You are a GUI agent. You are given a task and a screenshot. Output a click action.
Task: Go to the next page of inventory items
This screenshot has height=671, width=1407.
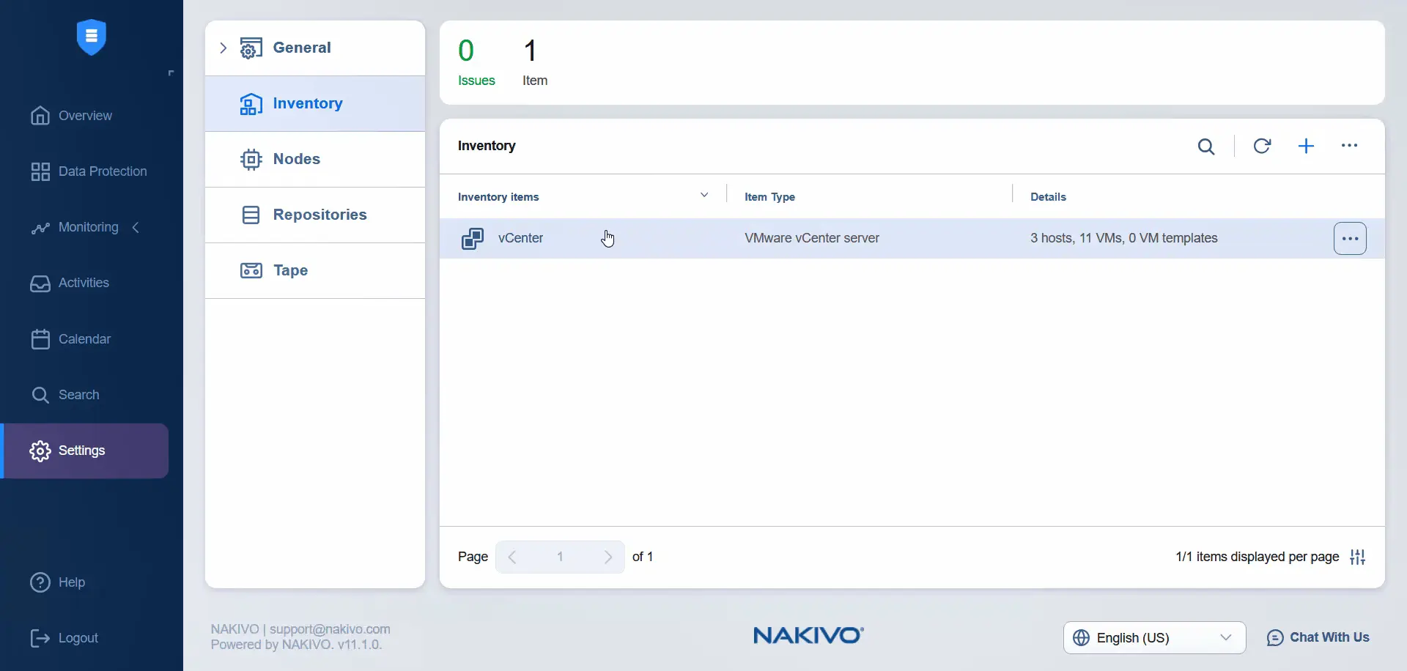[x=608, y=557]
